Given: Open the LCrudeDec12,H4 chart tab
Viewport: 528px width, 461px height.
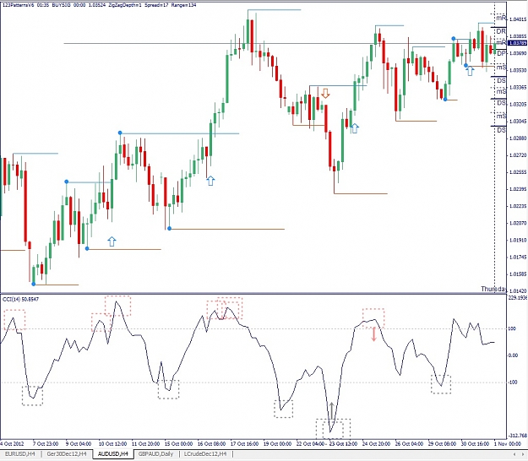Looking at the screenshot, I should (x=205, y=454).
